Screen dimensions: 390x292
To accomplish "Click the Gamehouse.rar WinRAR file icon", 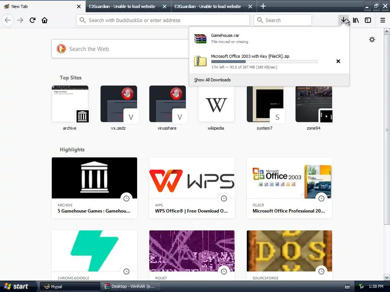I will tap(200, 38).
